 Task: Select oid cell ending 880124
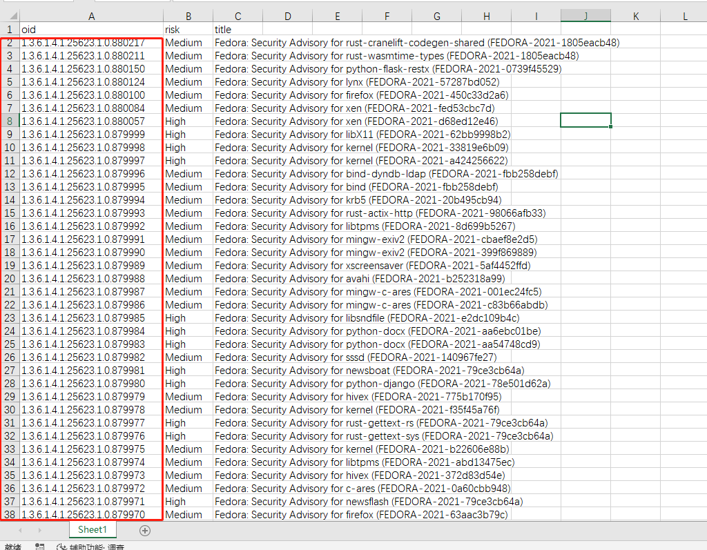(x=92, y=82)
